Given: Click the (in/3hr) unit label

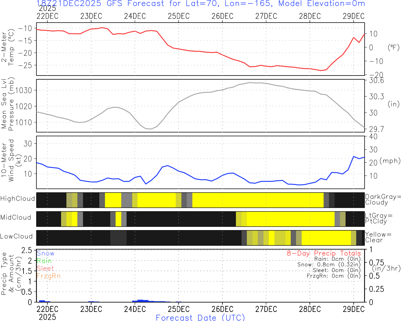Looking at the screenshot, I should coord(386,268).
